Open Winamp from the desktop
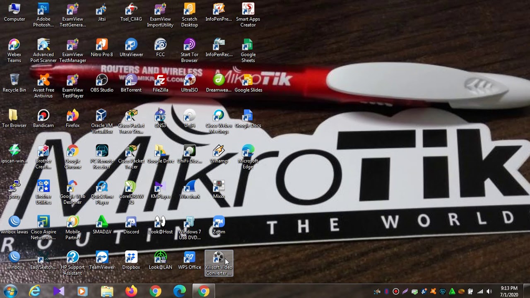Viewport: 530px width, 298px height. pos(219,154)
